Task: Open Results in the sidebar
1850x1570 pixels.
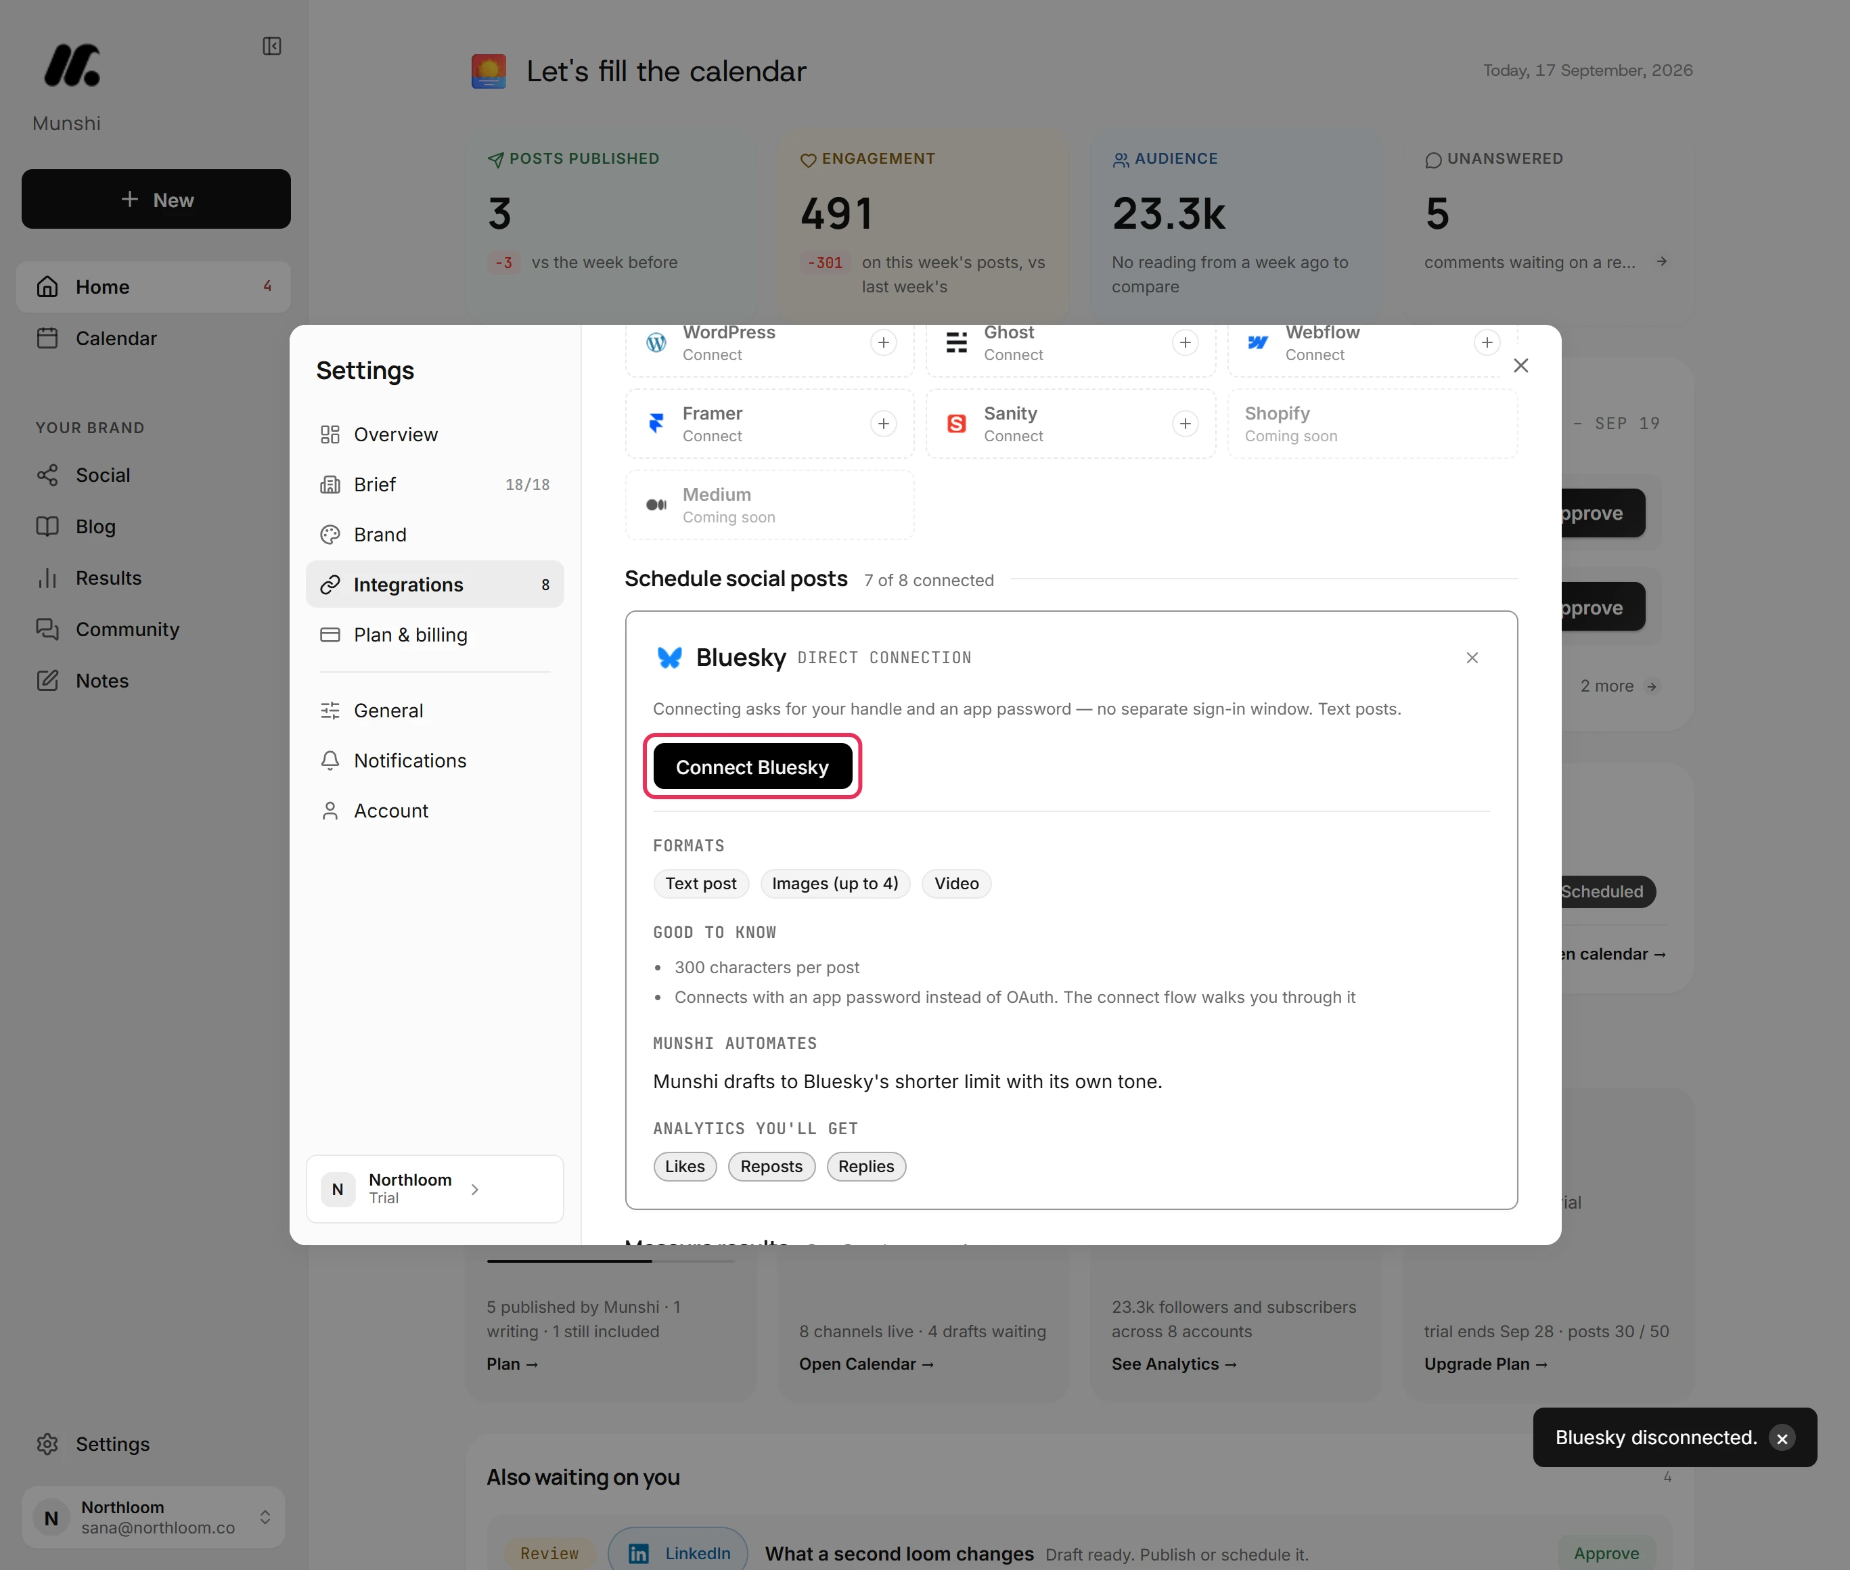Action: [154, 578]
